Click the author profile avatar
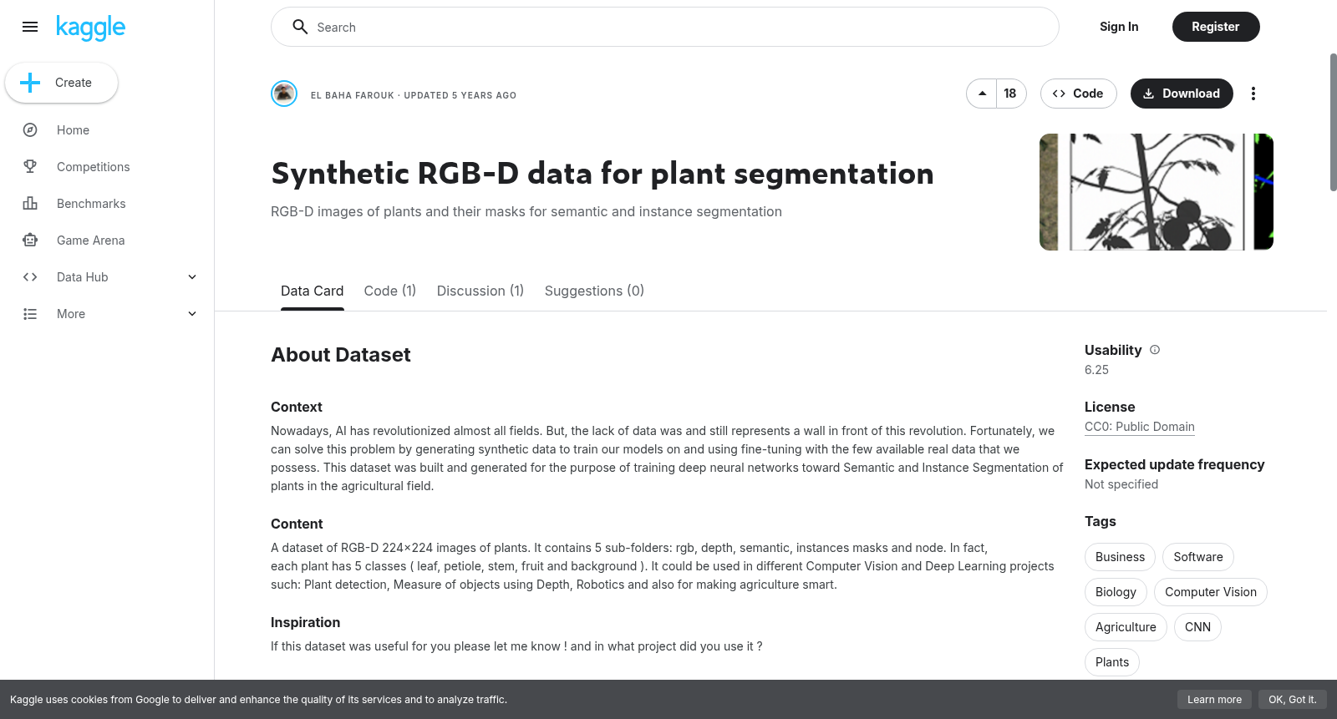The image size is (1337, 719). point(284,94)
